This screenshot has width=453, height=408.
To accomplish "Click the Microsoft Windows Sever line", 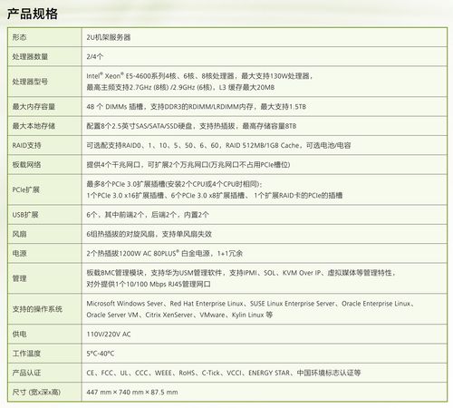I will click(250, 304).
